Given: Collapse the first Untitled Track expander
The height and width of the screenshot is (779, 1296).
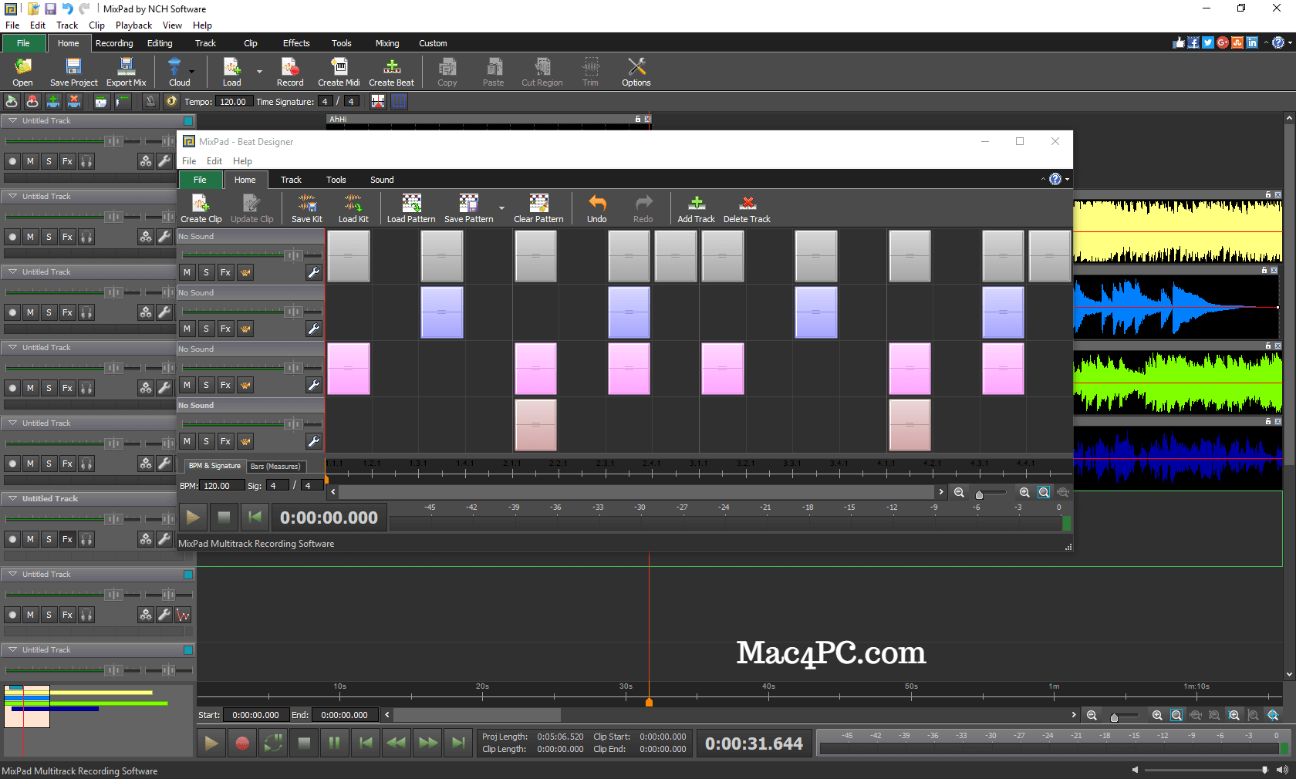Looking at the screenshot, I should pyautogui.click(x=12, y=120).
